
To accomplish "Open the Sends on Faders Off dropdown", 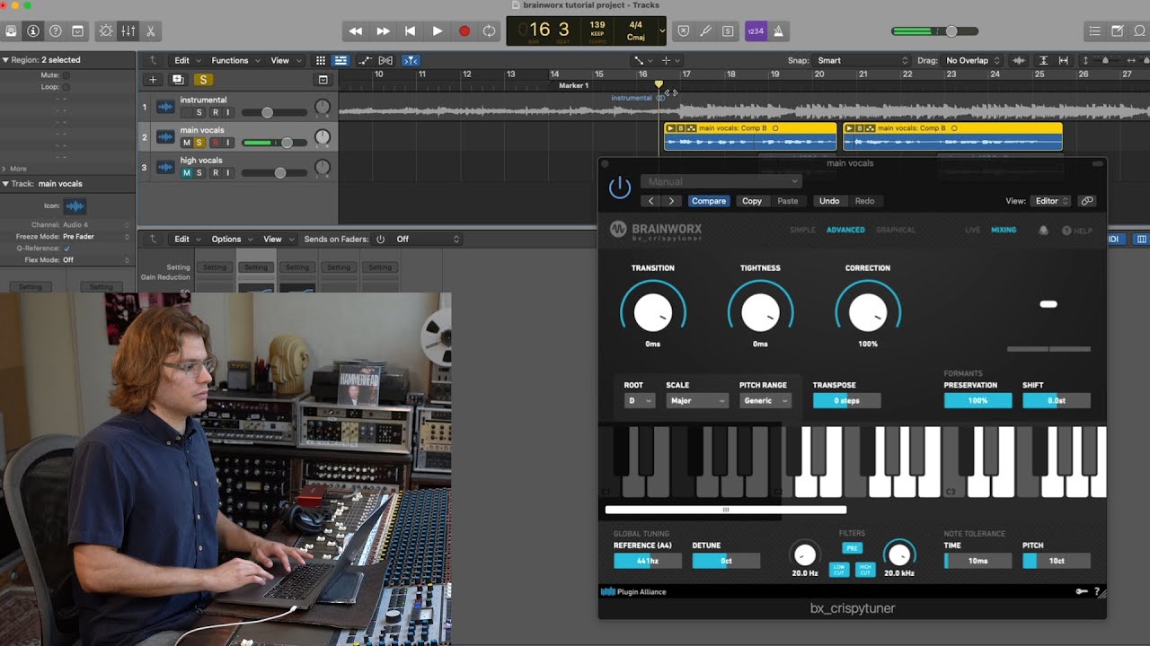I will click(428, 239).
